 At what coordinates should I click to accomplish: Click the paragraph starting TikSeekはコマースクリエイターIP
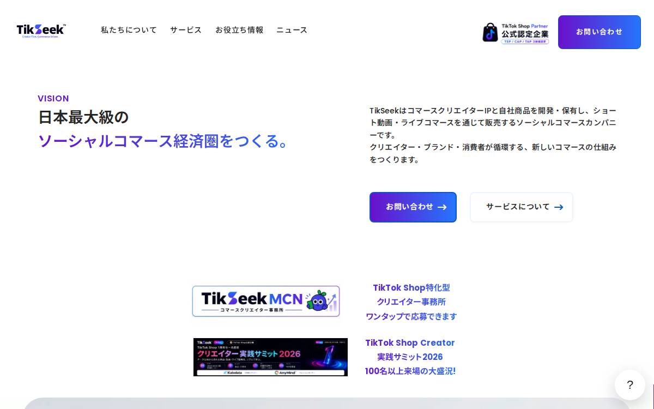(x=493, y=135)
